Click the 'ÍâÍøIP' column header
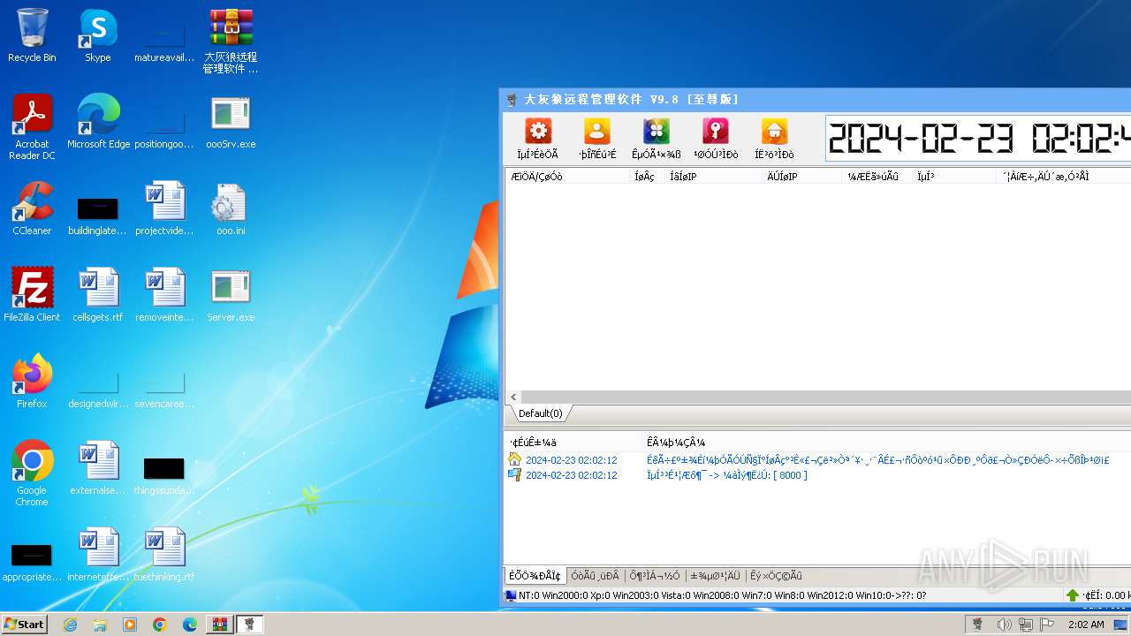The height and width of the screenshot is (636, 1131). tap(713, 177)
